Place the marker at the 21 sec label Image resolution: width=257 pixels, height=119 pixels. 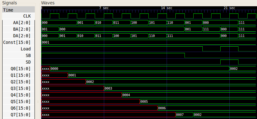coord(229,8)
